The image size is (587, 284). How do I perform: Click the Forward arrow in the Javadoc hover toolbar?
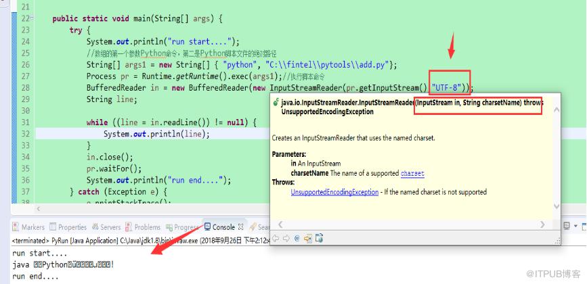pyautogui.click(x=286, y=239)
